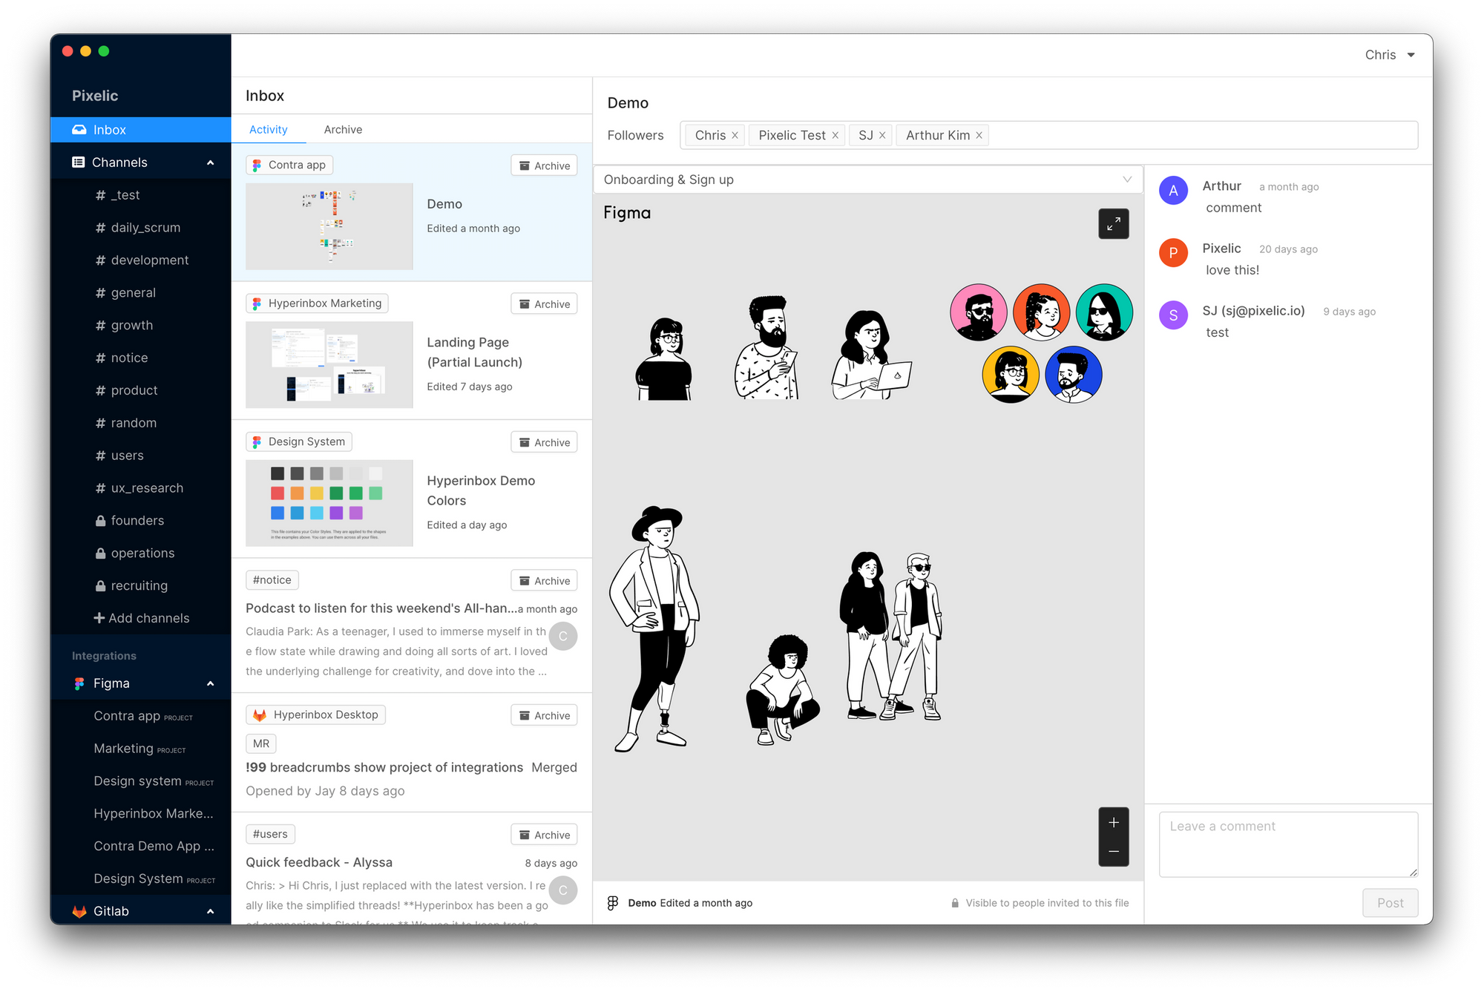This screenshot has height=992, width=1484.
Task: Zoom in on the Figma canvas
Action: (1113, 822)
